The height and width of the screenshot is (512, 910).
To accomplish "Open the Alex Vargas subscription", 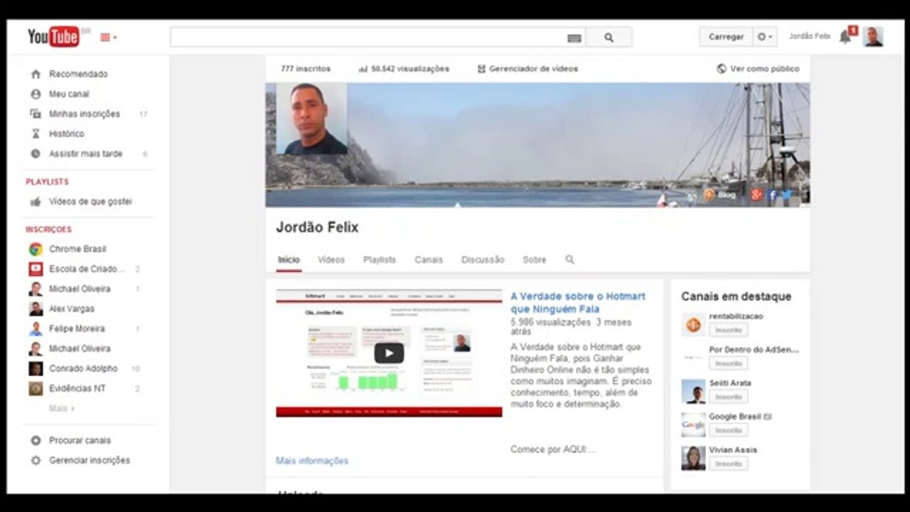I will tap(71, 309).
